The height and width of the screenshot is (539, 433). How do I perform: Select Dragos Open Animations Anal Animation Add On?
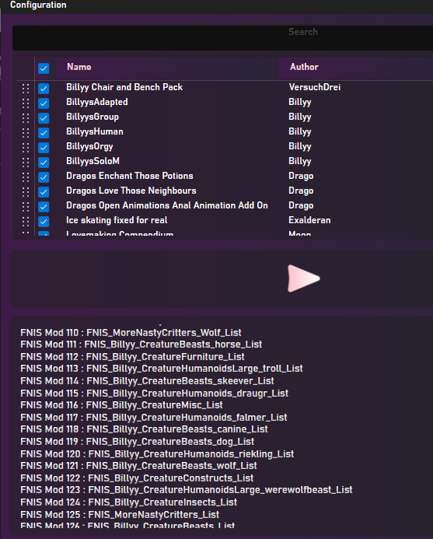(x=167, y=205)
